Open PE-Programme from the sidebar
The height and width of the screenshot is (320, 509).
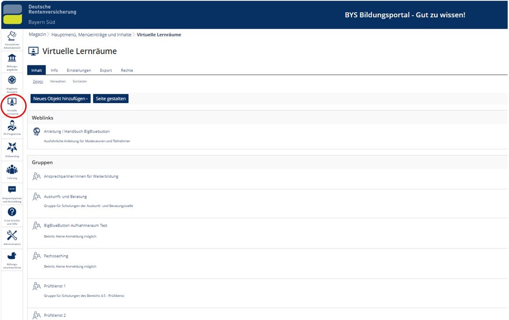12,126
